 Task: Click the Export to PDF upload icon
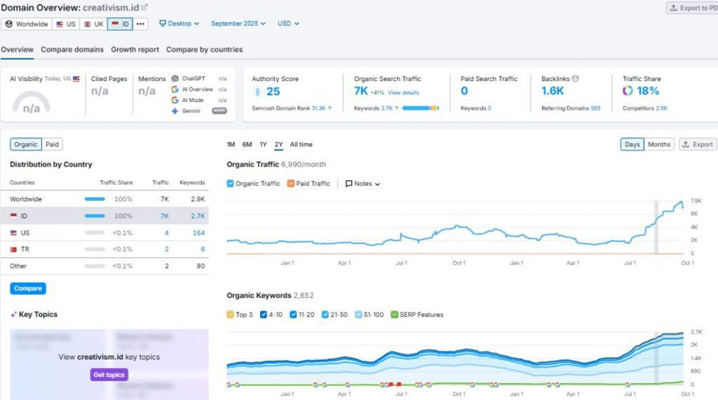(674, 8)
